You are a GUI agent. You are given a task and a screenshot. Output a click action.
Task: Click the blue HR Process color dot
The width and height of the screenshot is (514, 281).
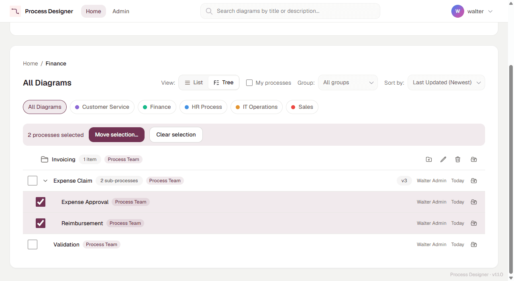[x=187, y=107]
